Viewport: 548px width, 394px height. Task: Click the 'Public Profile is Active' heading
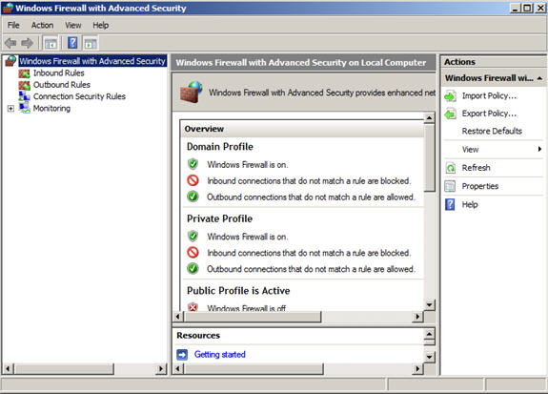(x=238, y=290)
